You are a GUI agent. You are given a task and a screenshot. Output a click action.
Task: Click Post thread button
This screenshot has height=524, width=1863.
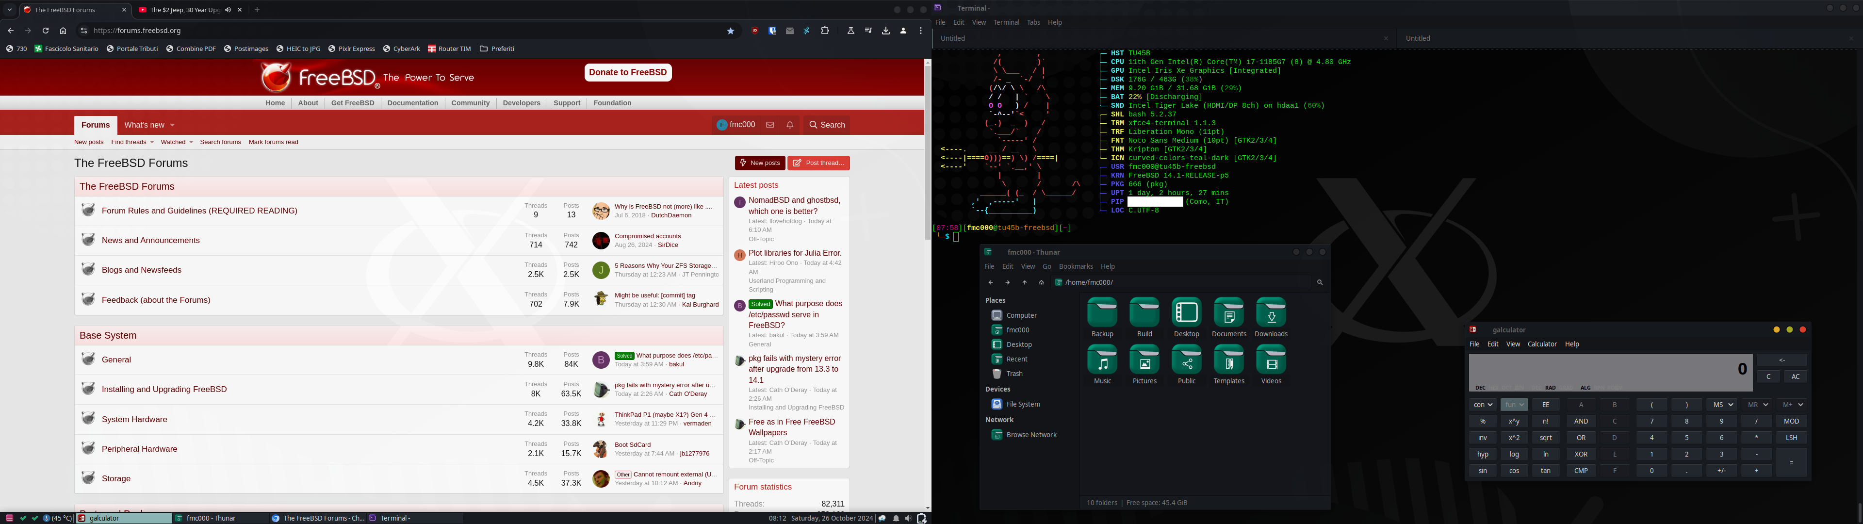[x=818, y=163]
